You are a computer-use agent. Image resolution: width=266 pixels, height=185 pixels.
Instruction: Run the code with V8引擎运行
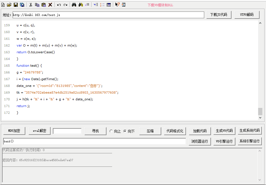[224, 141]
